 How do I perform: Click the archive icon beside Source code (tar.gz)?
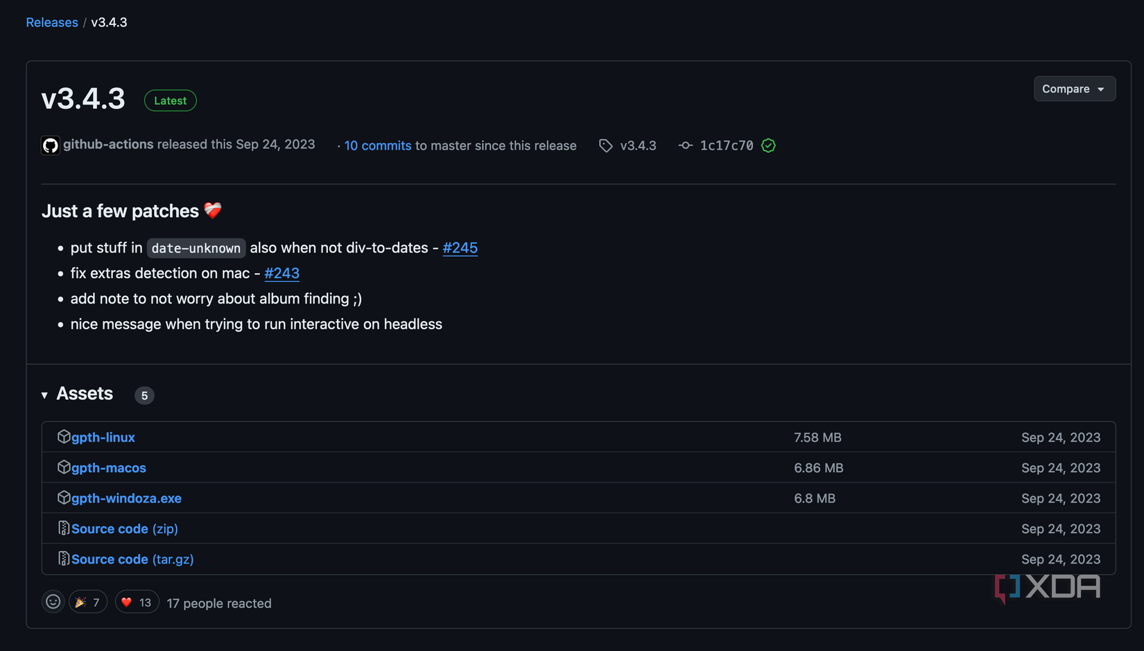(x=64, y=559)
